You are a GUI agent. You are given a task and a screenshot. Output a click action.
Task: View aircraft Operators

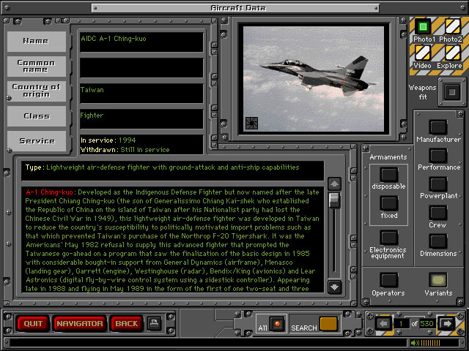click(389, 280)
